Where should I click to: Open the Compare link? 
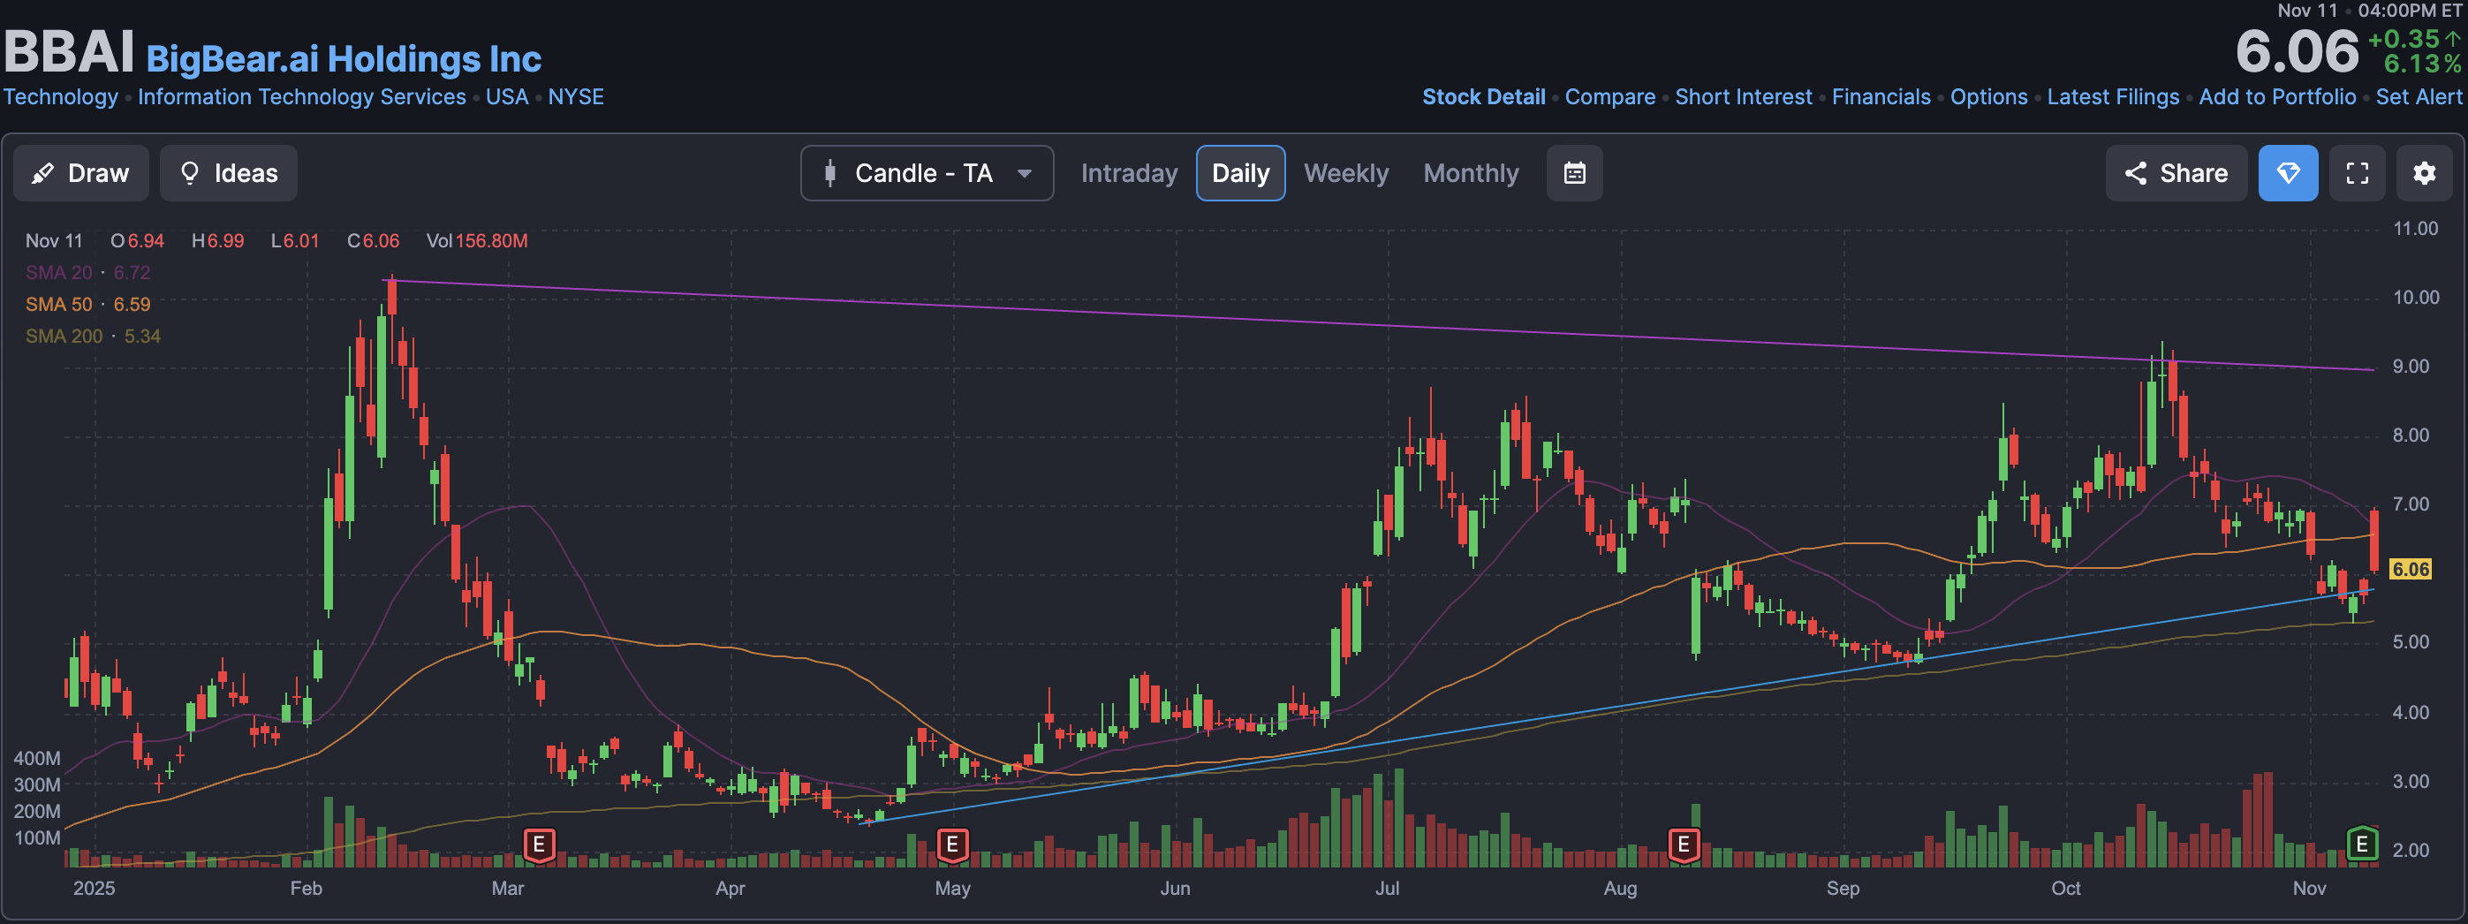click(x=1609, y=97)
